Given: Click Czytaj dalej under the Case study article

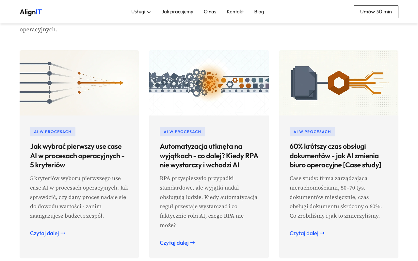Looking at the screenshot, I should (307, 233).
